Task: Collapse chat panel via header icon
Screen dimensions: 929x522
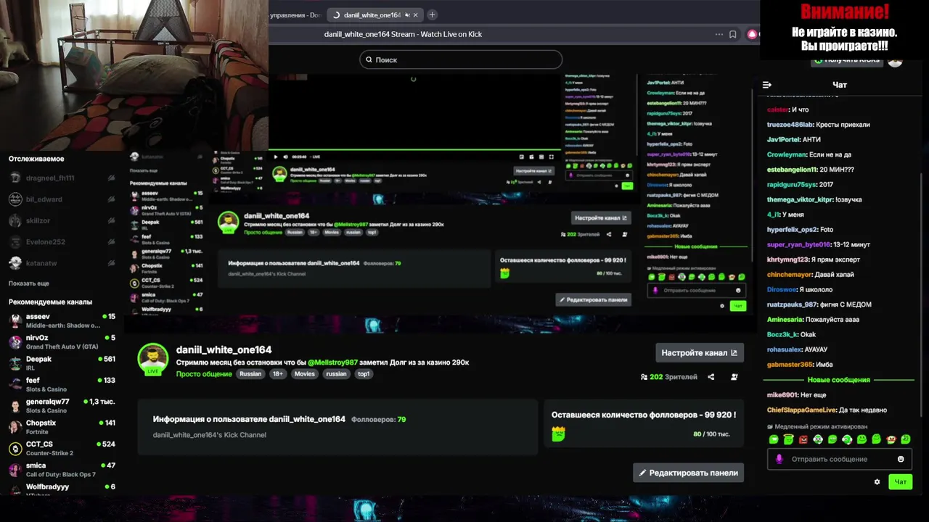Action: pyautogui.click(x=767, y=85)
